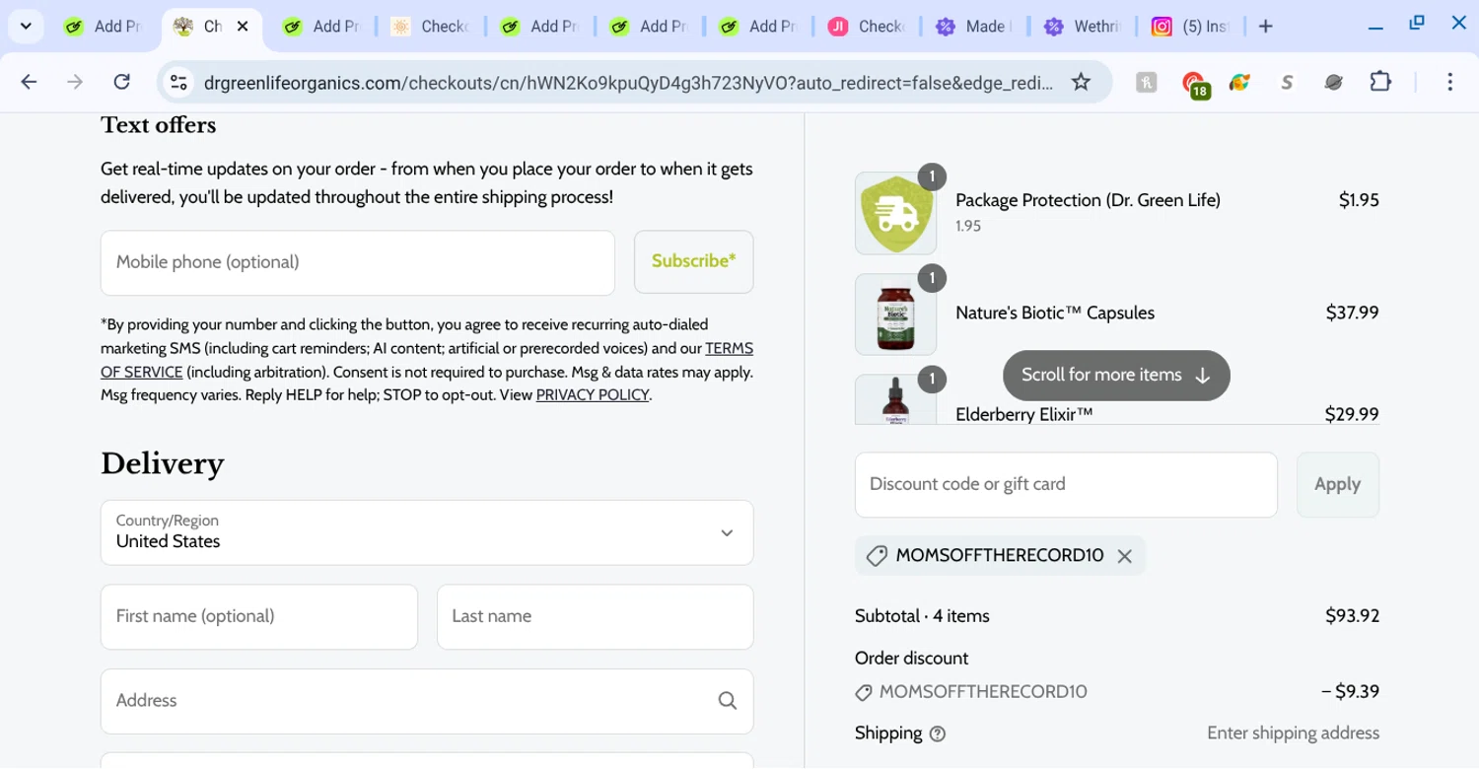The width and height of the screenshot is (1479, 769).
Task: Switch to the Wethrift tab
Action: [x=1082, y=27]
